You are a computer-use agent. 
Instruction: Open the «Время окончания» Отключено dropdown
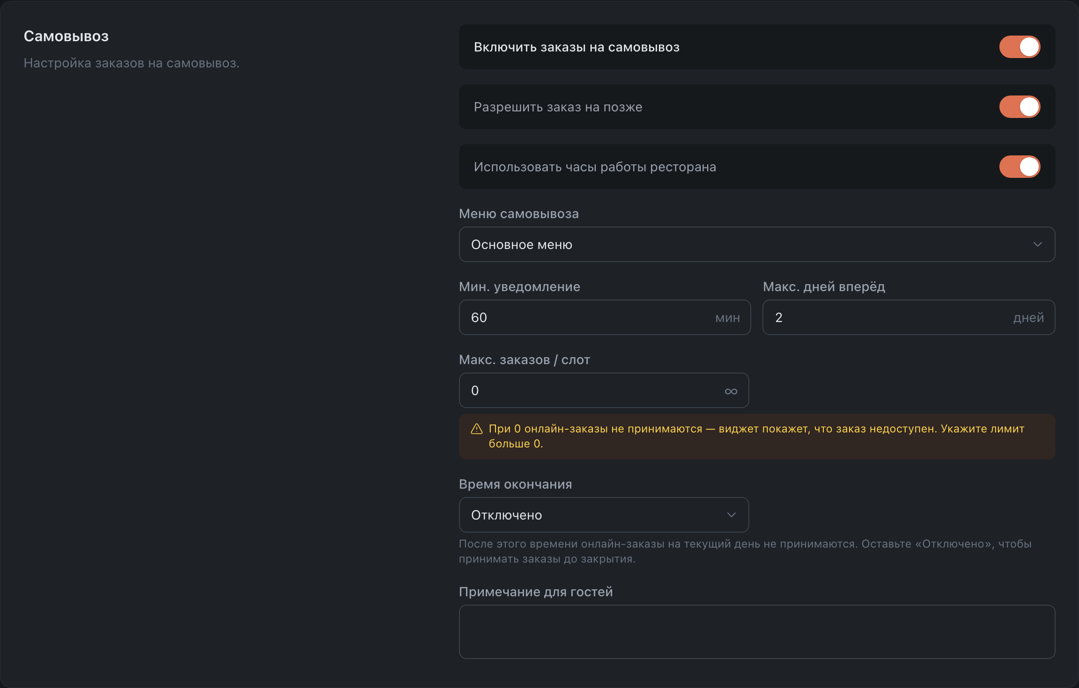coord(604,515)
